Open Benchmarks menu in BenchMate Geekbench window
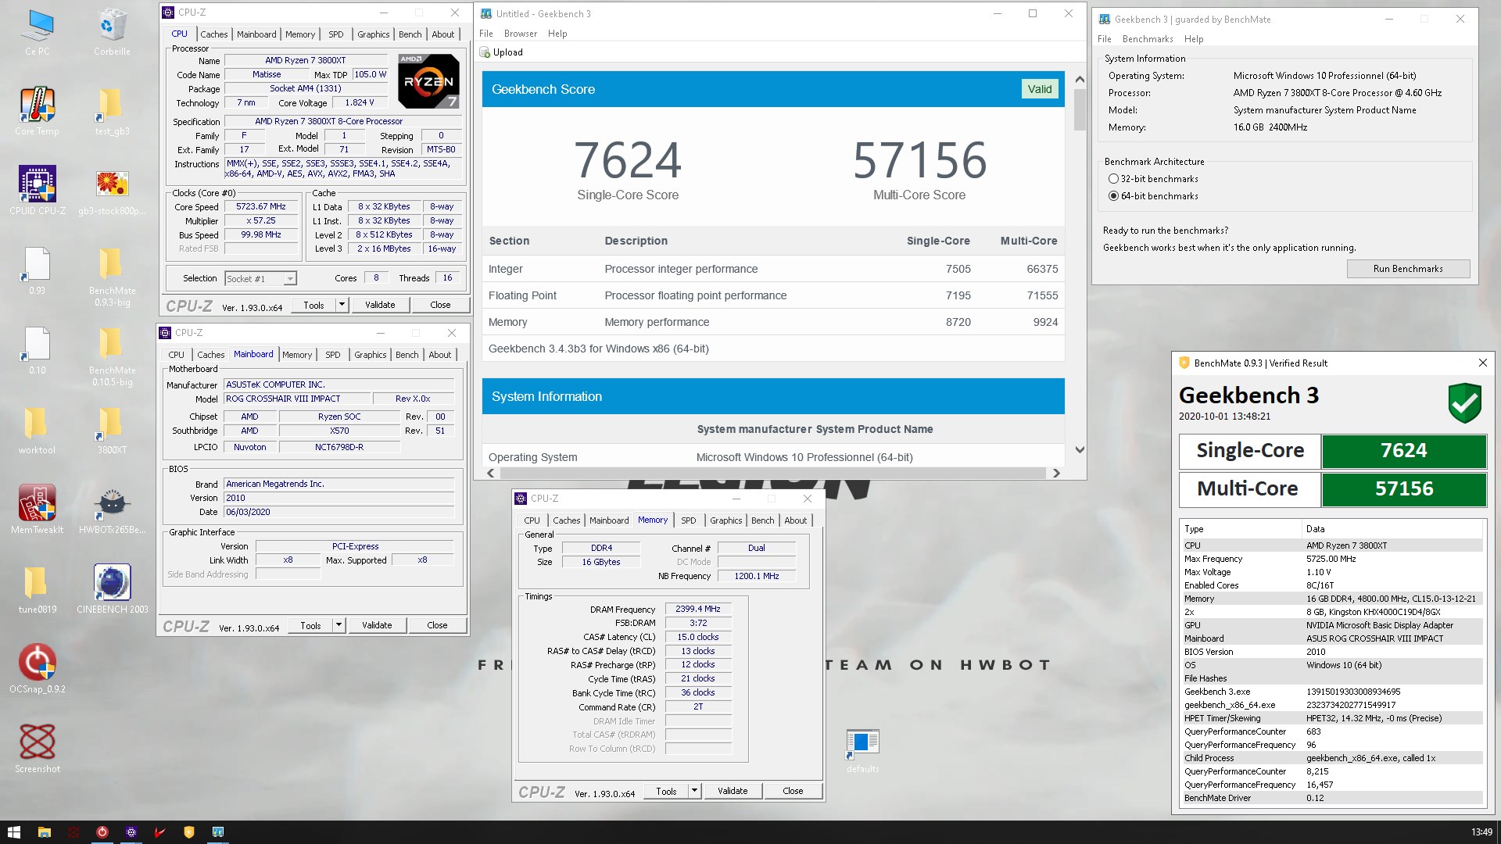Image resolution: width=1501 pixels, height=844 pixels. click(1147, 39)
